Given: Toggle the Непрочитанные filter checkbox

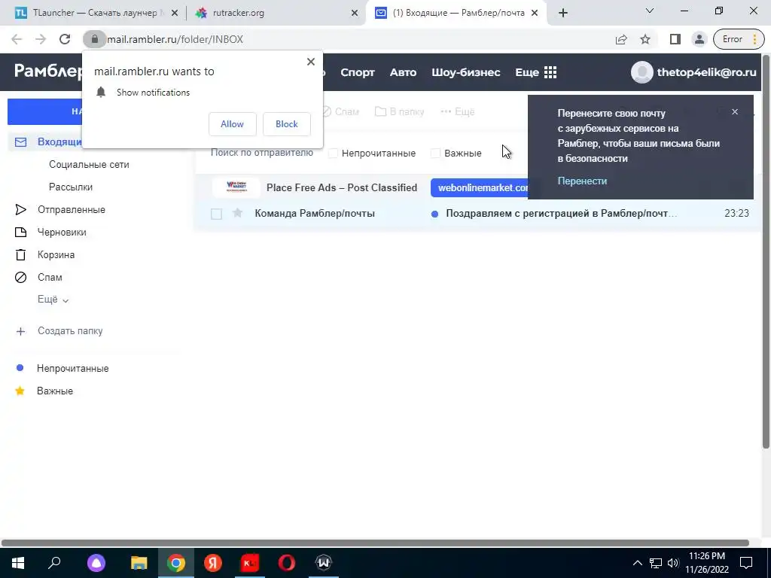Looking at the screenshot, I should coord(333,154).
